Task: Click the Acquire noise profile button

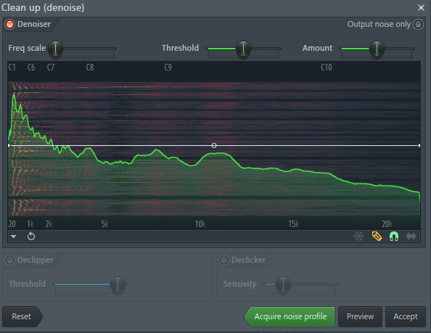Action: click(x=290, y=316)
